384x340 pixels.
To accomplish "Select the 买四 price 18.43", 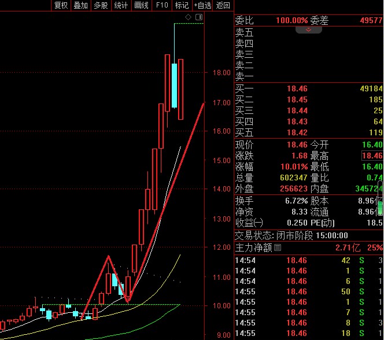I will (x=297, y=121).
